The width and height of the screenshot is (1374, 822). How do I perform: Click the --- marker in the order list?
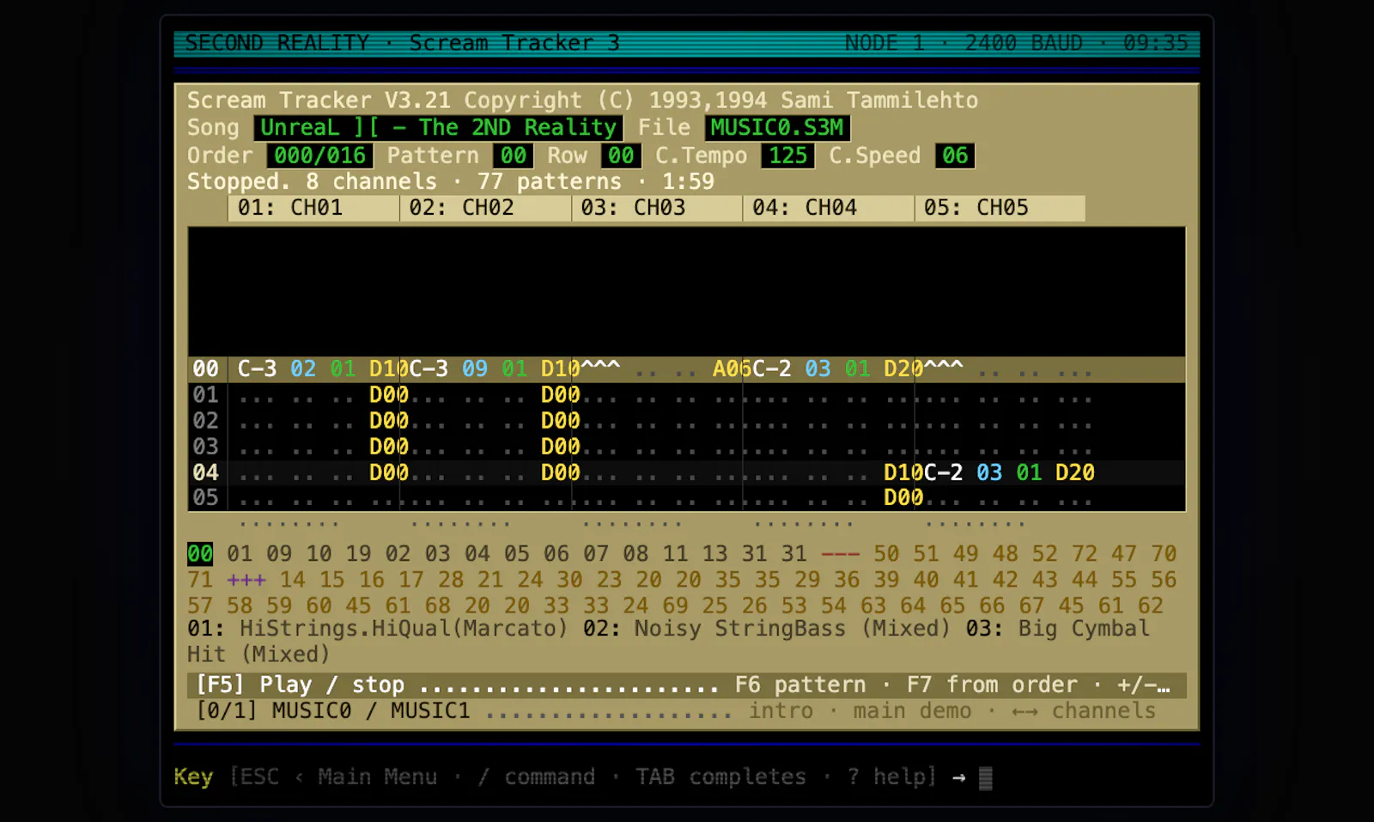click(840, 554)
